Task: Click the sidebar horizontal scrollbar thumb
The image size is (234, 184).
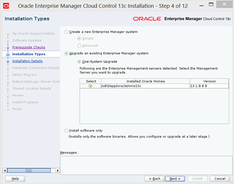Action: point(29,171)
